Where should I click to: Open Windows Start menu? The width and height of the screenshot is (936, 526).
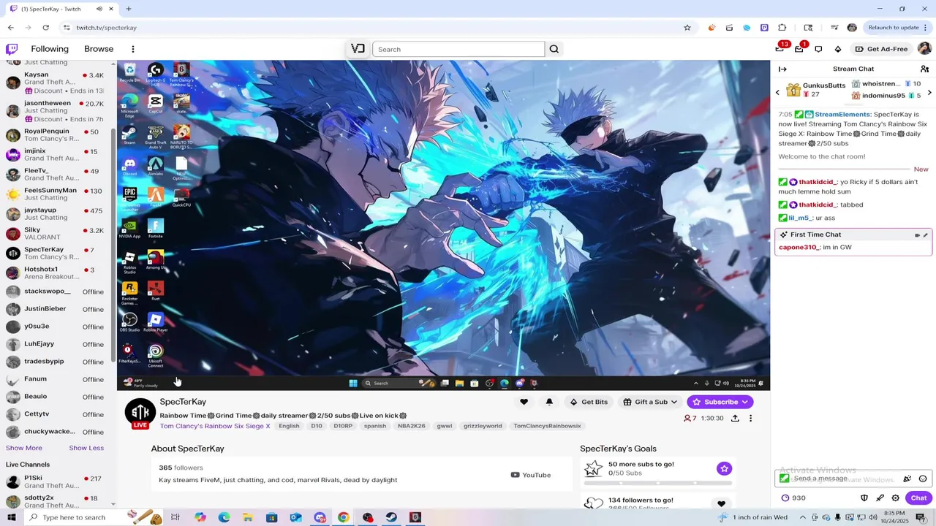(x=11, y=517)
